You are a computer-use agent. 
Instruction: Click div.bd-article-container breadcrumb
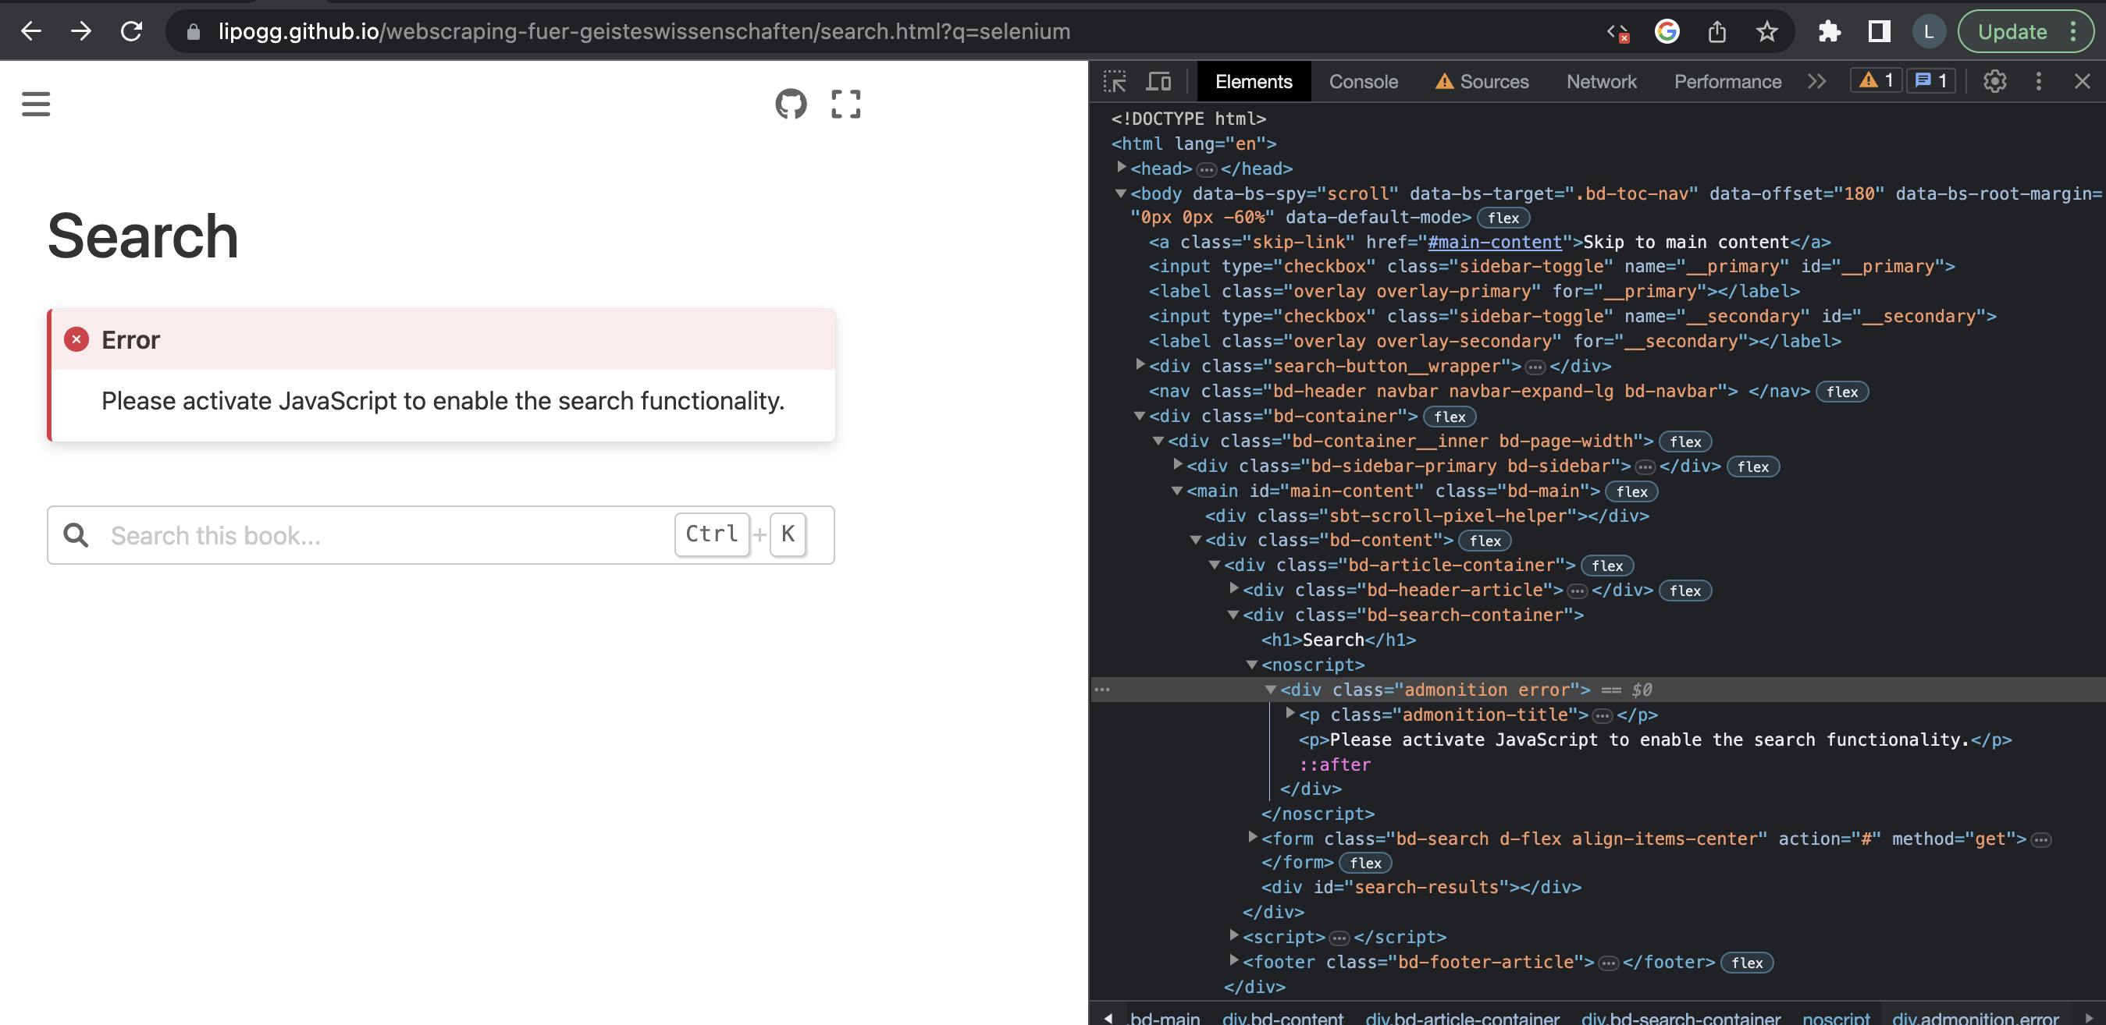click(1462, 1018)
